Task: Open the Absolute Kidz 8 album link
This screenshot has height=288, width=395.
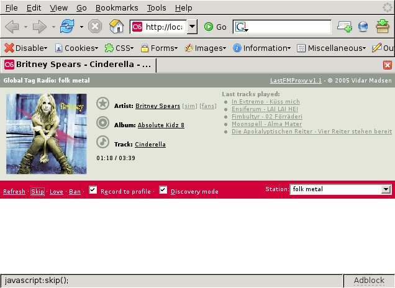Action: pos(161,125)
